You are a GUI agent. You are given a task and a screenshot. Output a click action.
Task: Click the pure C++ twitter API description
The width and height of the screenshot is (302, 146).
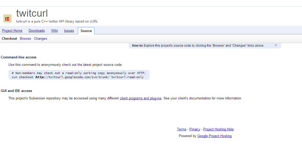57,22
